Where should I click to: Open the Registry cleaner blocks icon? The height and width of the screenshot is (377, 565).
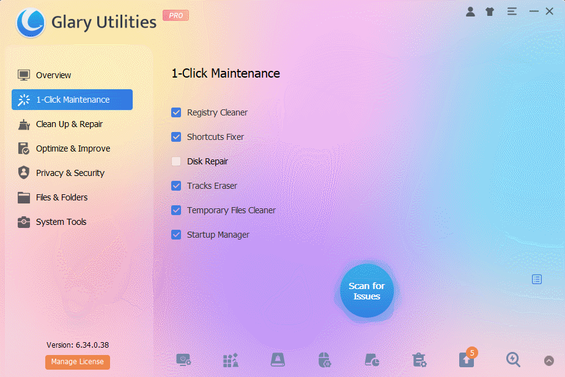(231, 360)
